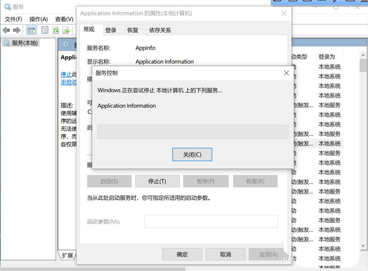Viewport: 368px width, 271px height.
Task: Toggle the console tree pane icon
Action: click(x=31, y=30)
